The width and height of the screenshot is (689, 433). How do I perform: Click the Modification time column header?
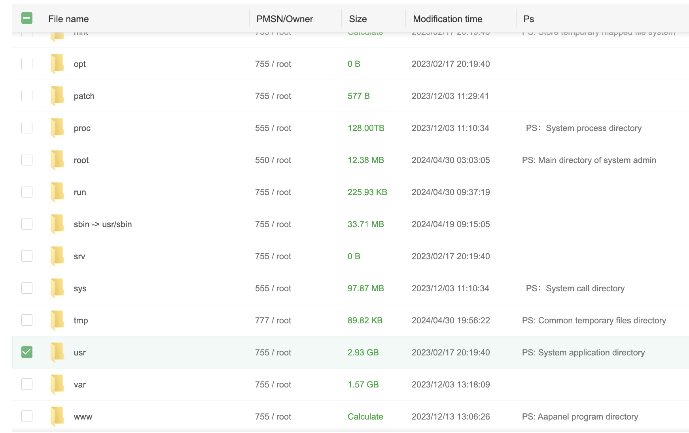447,19
